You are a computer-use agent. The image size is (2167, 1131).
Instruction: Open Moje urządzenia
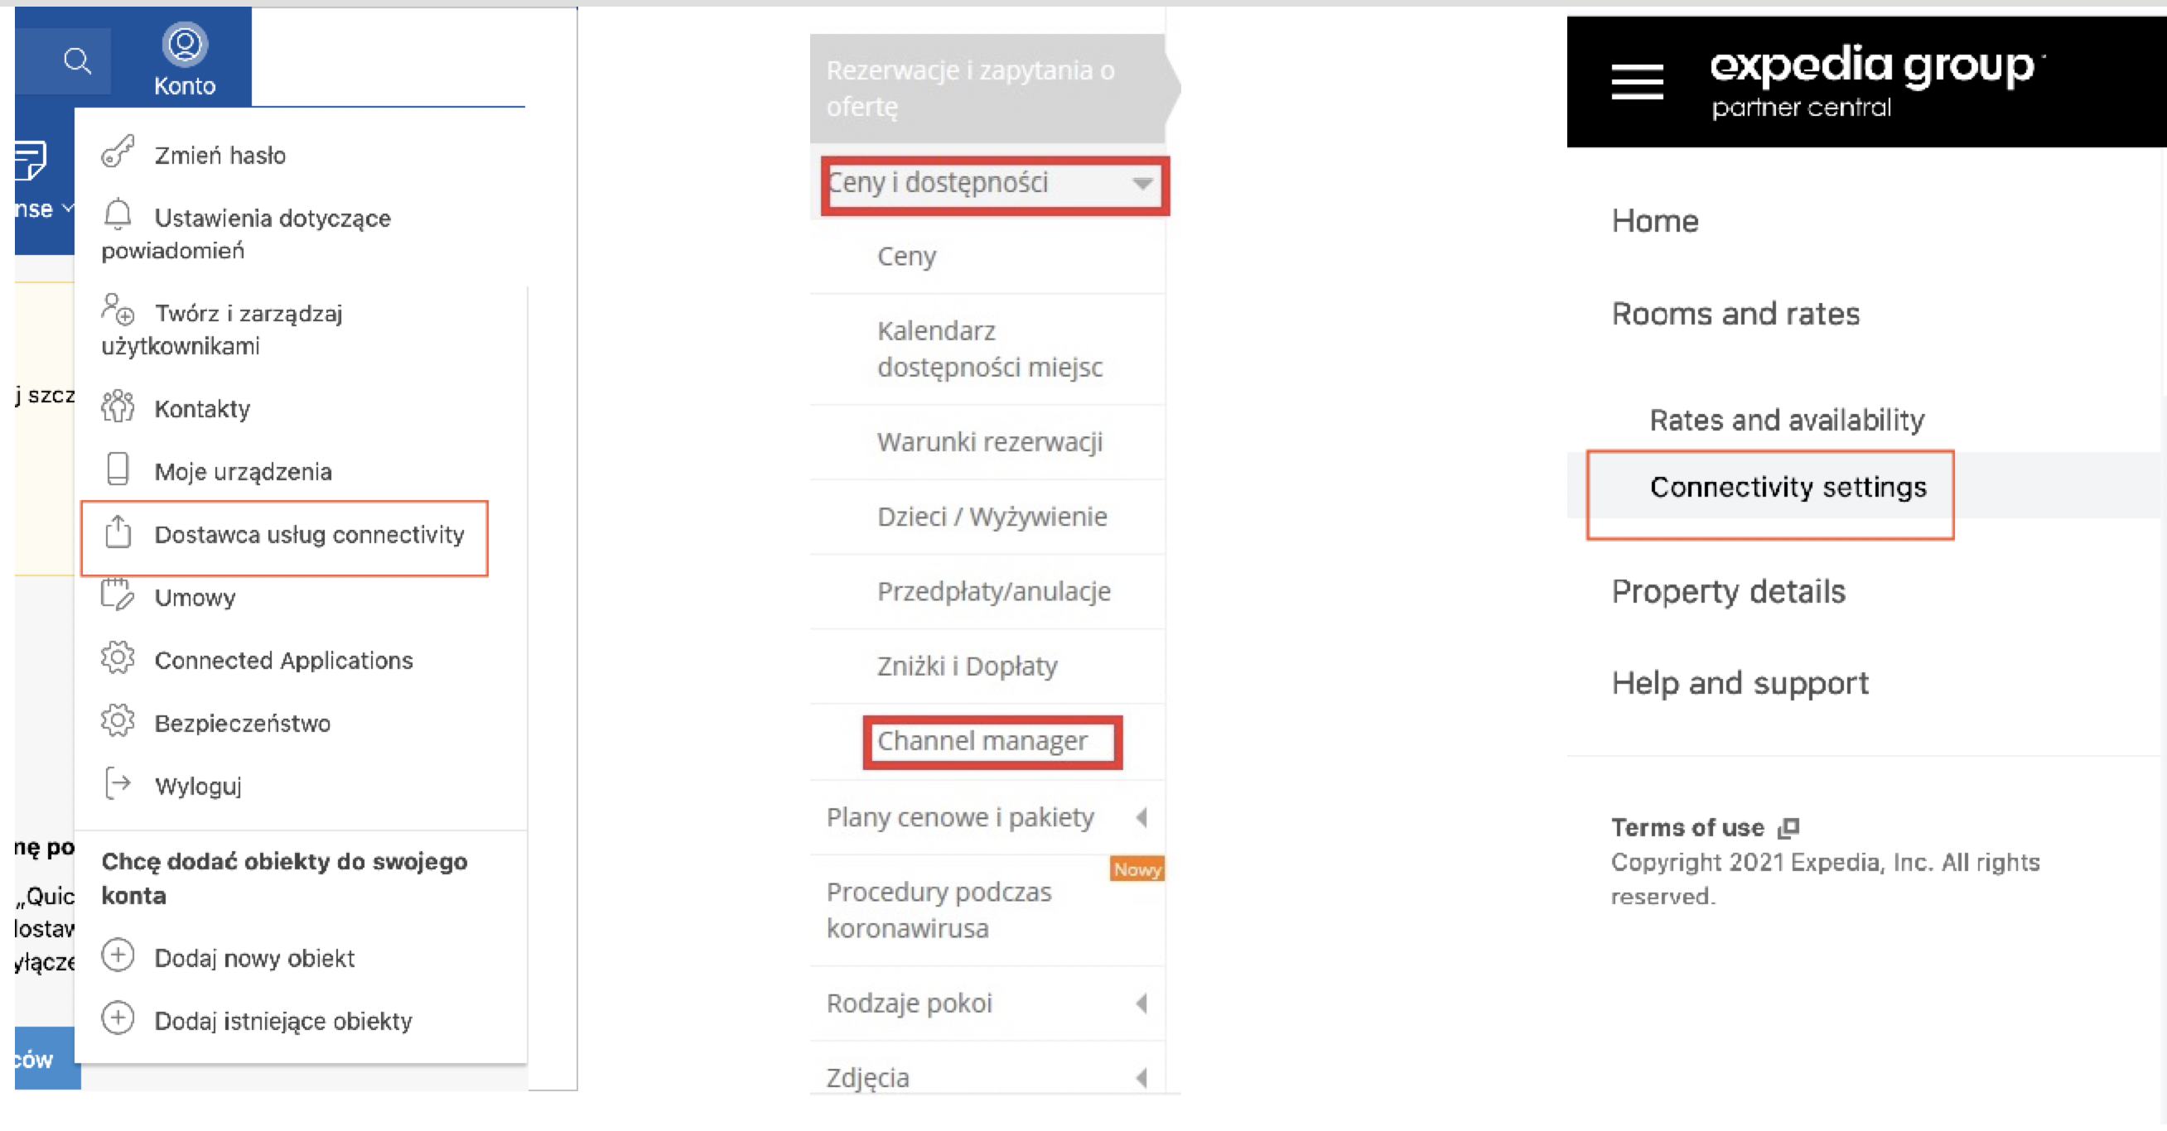click(x=243, y=472)
